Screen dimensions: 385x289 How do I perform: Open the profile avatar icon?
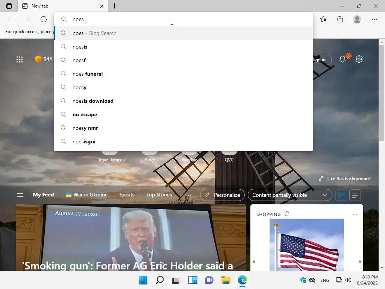[x=357, y=19]
